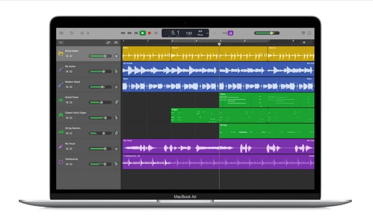
Task: Select the Modern Stack track name
Action: [72, 82]
